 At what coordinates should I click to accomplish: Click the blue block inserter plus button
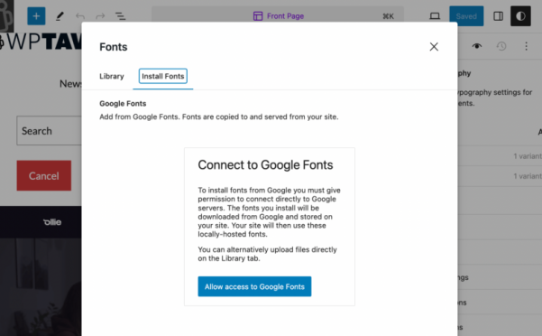pos(36,16)
